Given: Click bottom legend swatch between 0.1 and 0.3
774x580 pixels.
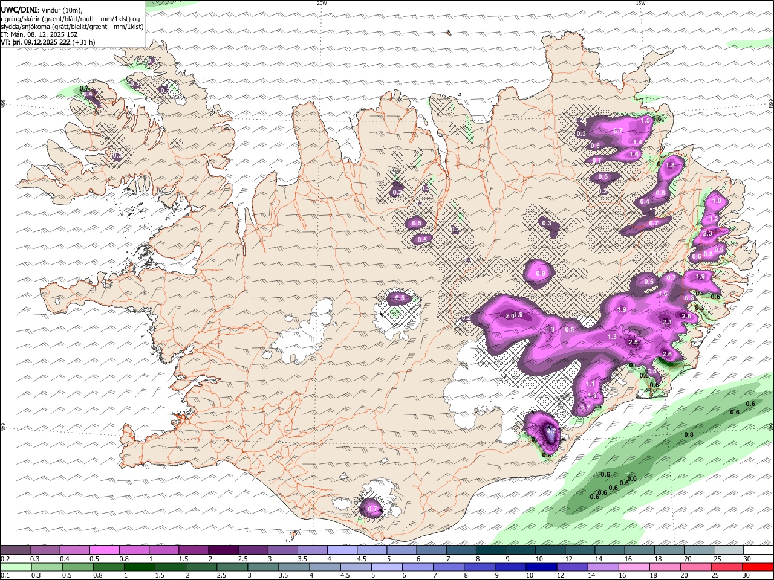Looking at the screenshot, I should tap(15, 567).
